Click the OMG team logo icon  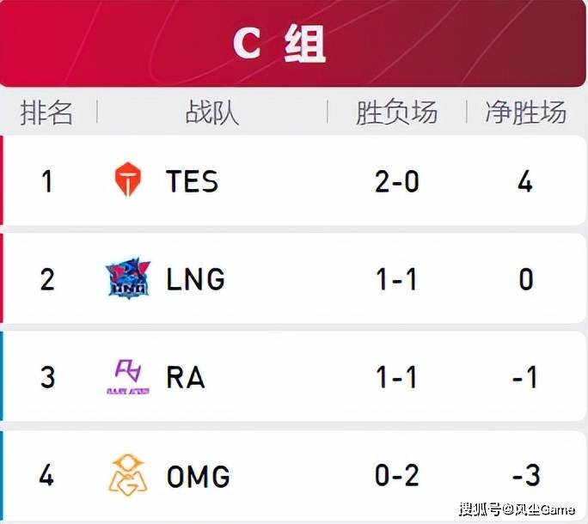[x=128, y=475]
